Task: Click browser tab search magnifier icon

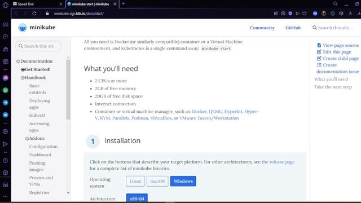Action: [335, 3]
